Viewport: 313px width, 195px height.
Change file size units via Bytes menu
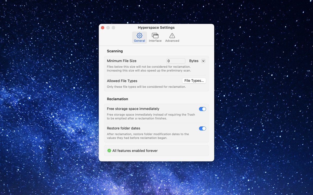tap(197, 61)
